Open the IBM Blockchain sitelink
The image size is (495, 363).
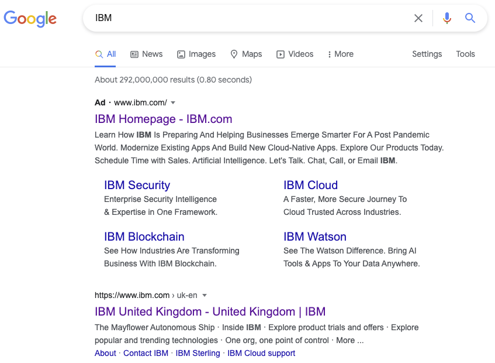pos(144,237)
